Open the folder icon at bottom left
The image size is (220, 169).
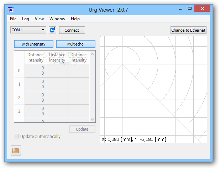pyautogui.click(x=16, y=150)
